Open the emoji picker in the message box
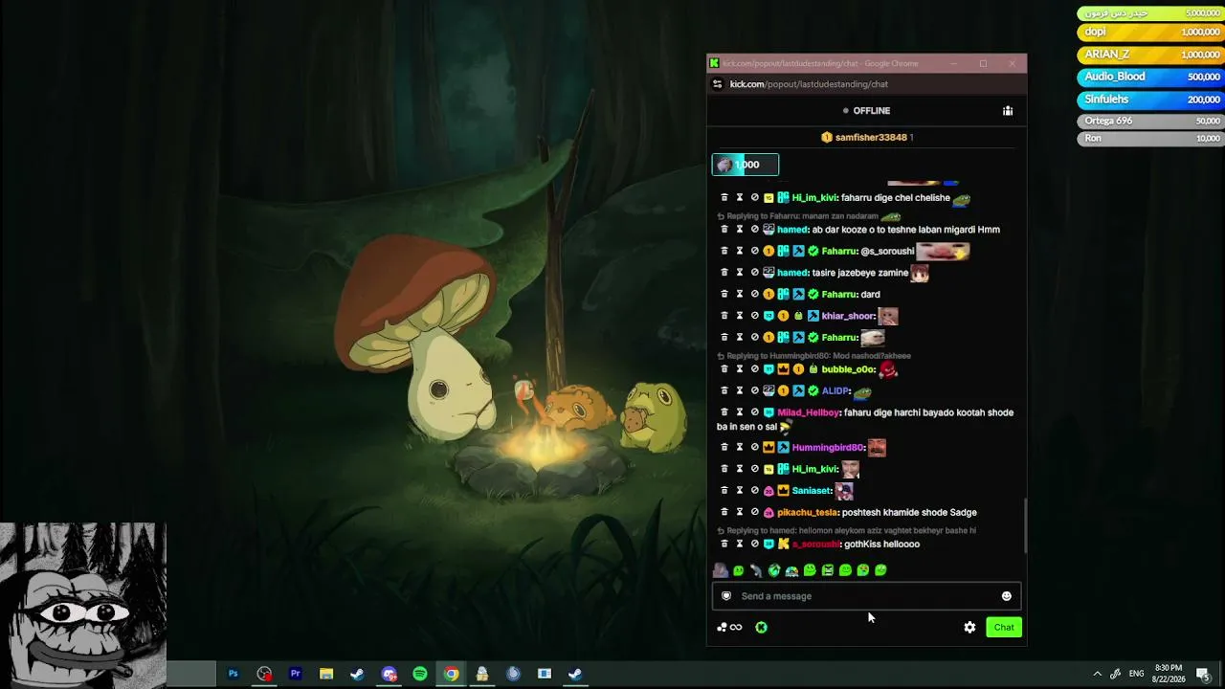 (1006, 596)
